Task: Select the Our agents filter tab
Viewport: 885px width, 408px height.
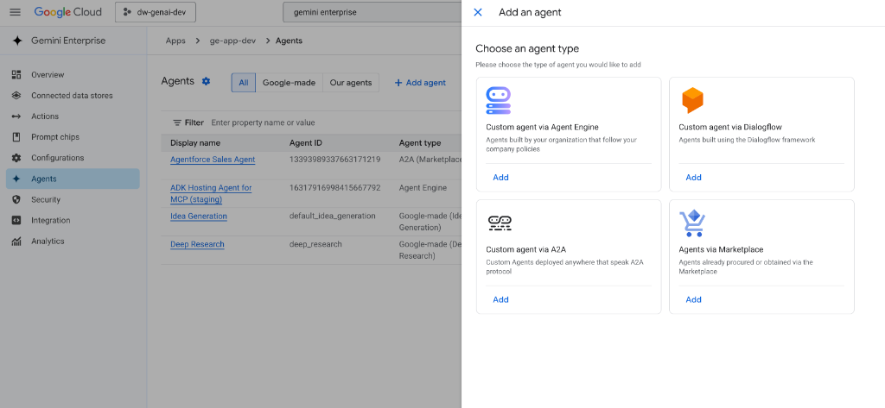Action: tap(351, 82)
